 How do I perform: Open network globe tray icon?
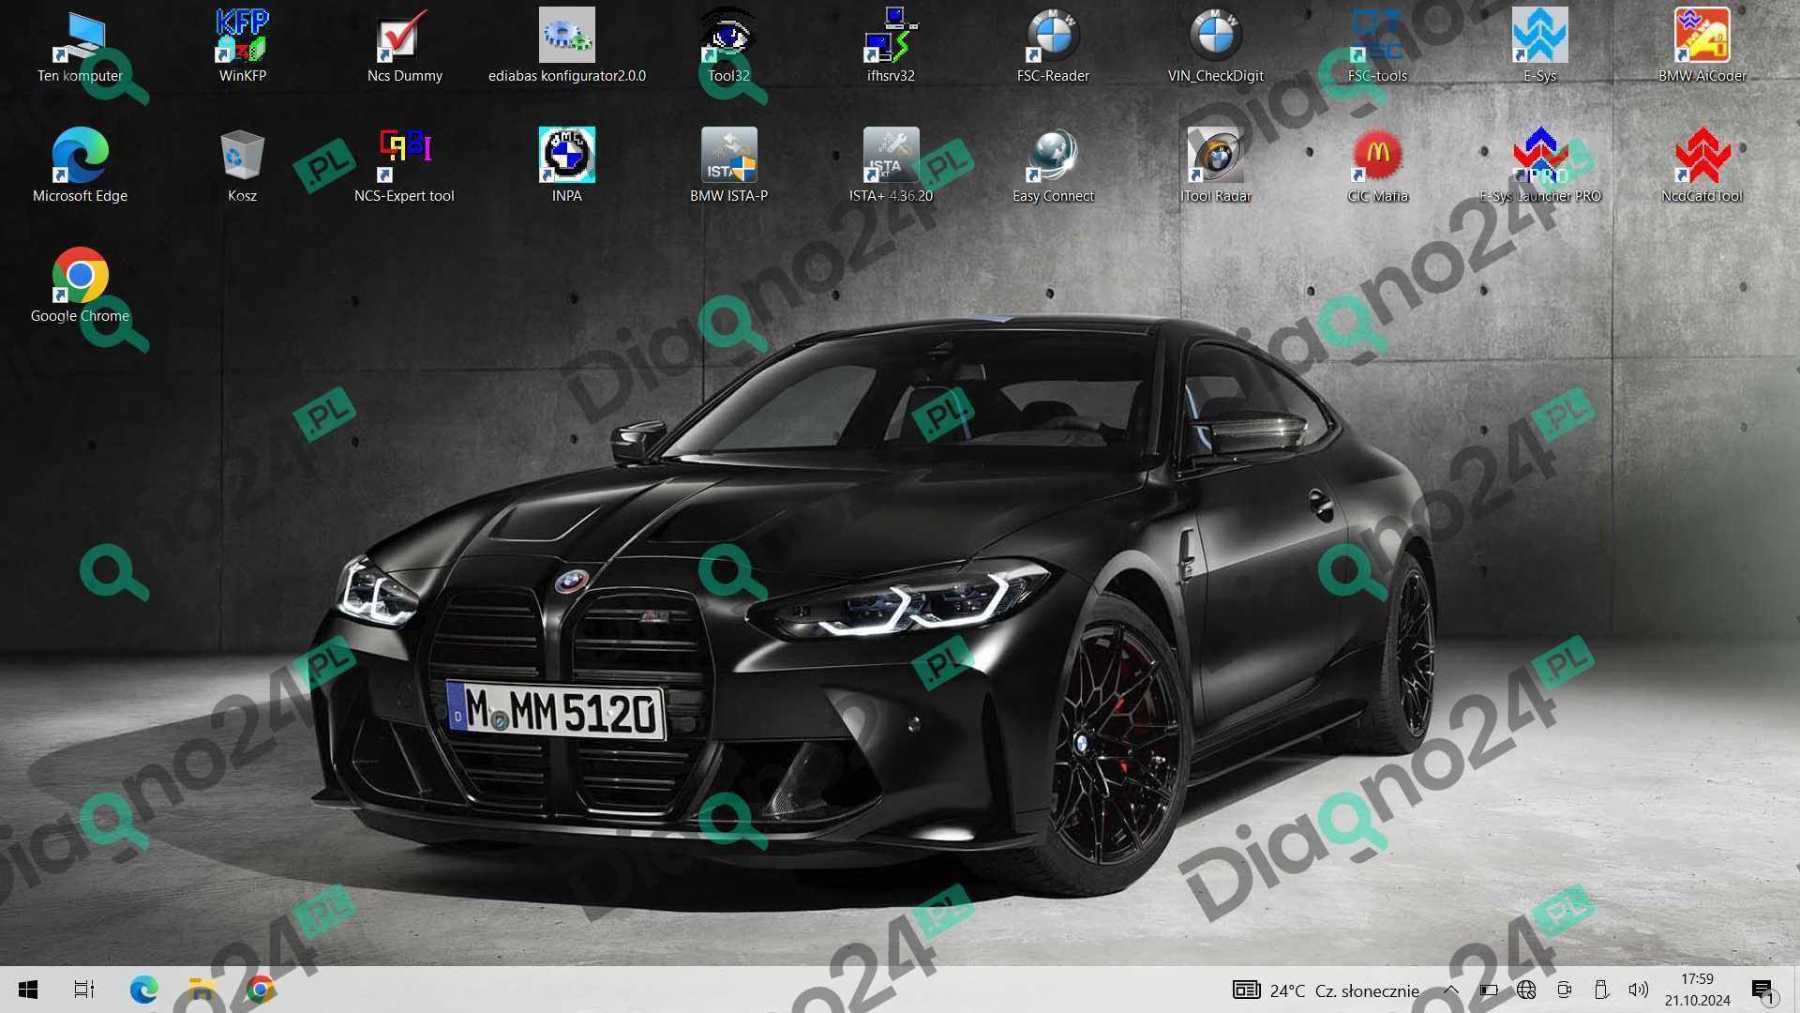(1526, 990)
